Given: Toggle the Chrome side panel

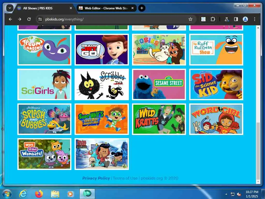Looking at the screenshot, I should 236,19.
